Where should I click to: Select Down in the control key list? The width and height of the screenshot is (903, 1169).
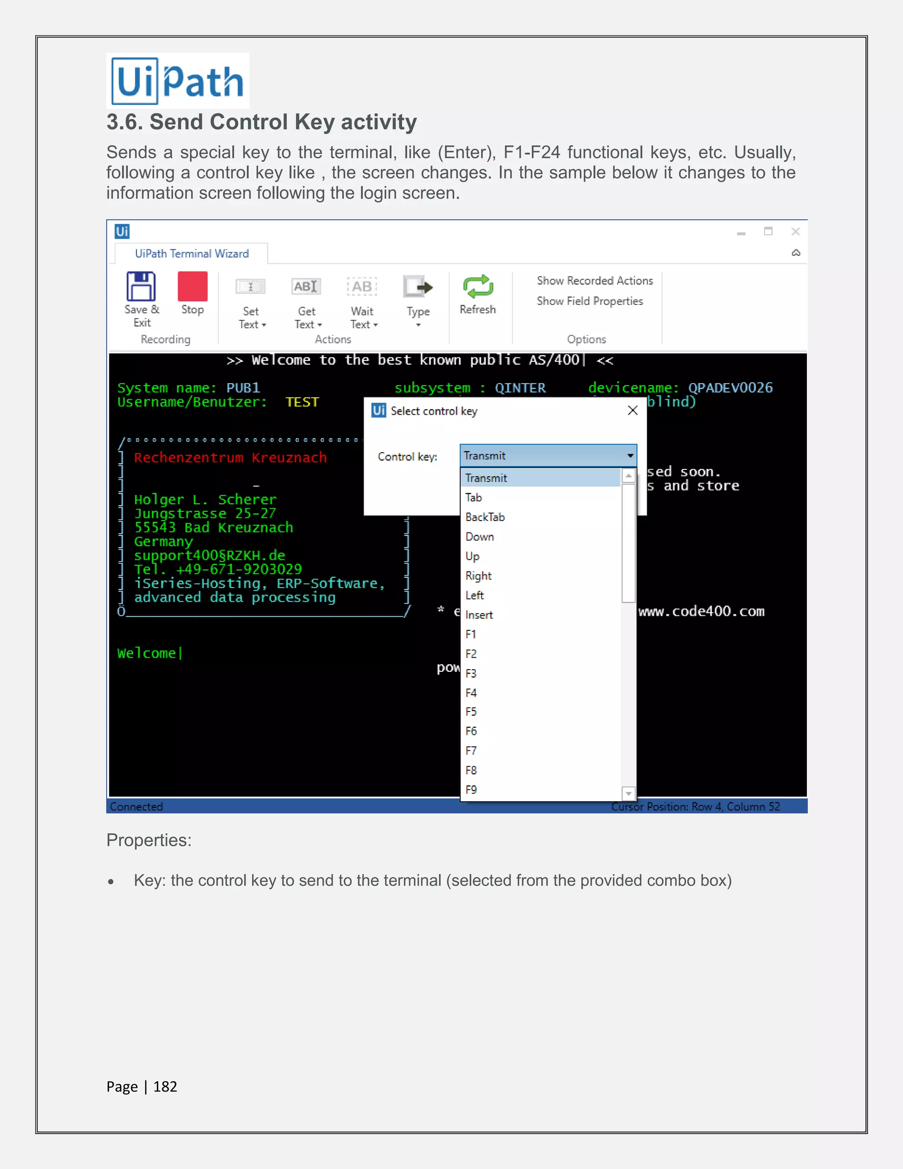coord(540,536)
